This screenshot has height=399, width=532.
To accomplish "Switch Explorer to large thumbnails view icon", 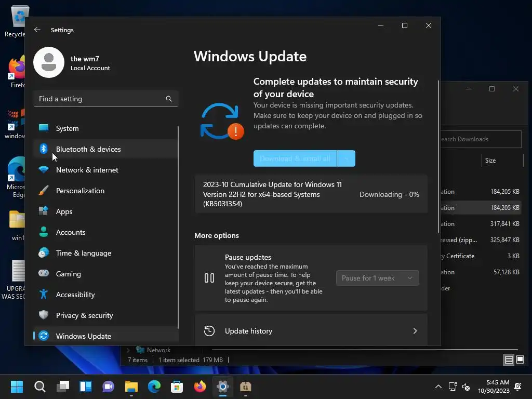I will coord(520,360).
